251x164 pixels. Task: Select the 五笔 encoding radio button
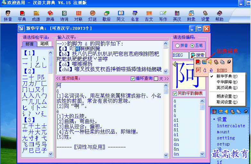(x=192, y=45)
